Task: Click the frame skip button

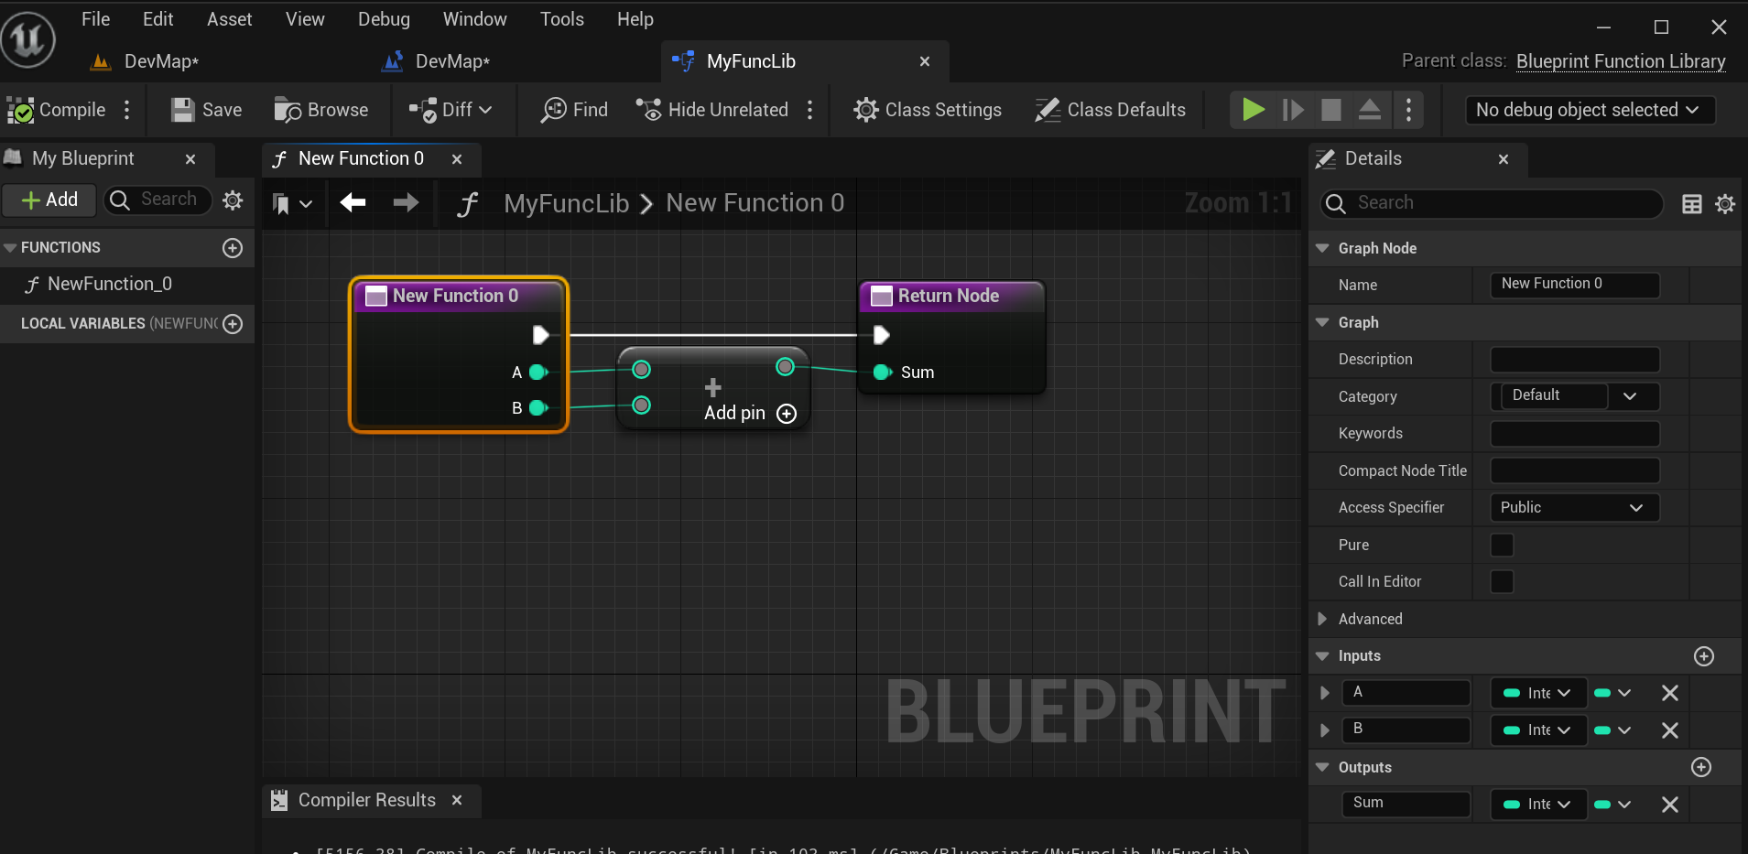Action: [x=1292, y=110]
